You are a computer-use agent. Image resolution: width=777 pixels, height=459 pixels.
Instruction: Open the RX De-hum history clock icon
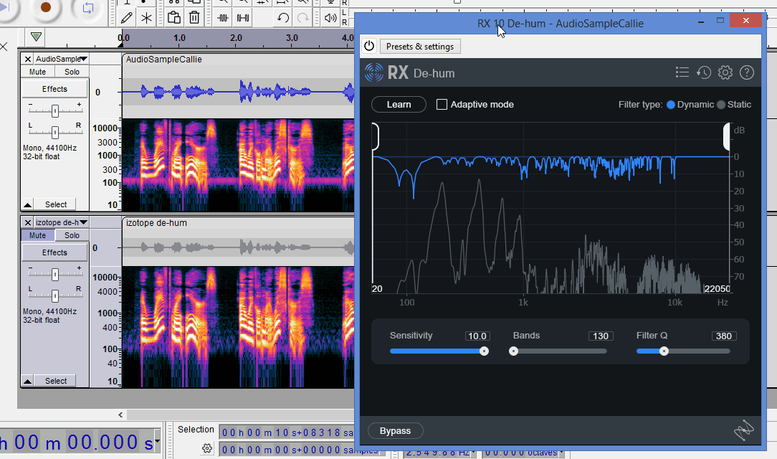pos(704,73)
